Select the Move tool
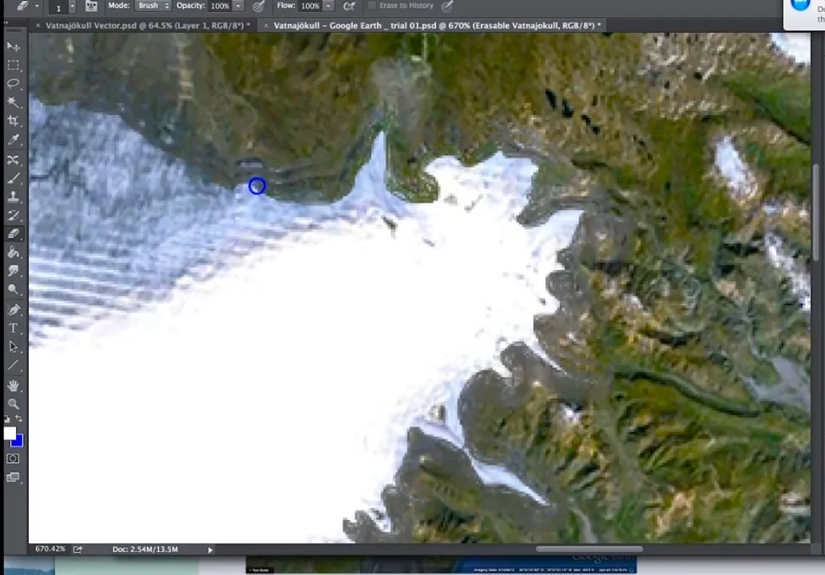The width and height of the screenshot is (825, 575). 14,46
